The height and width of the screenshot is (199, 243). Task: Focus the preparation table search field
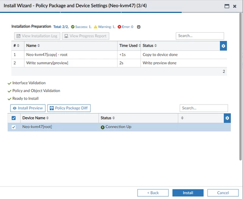[x=200, y=36]
